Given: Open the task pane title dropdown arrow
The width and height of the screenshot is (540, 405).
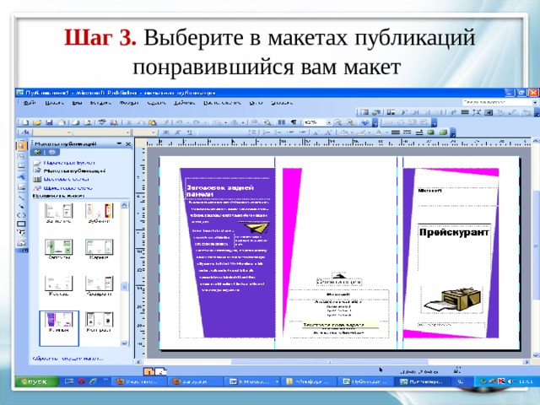Looking at the screenshot, I should click(x=119, y=143).
